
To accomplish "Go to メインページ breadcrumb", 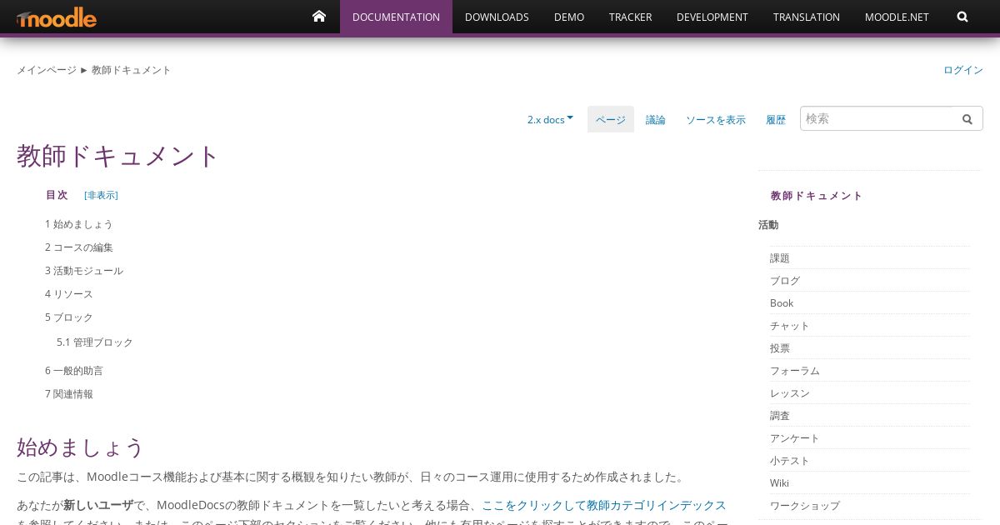I will pyautogui.click(x=47, y=70).
